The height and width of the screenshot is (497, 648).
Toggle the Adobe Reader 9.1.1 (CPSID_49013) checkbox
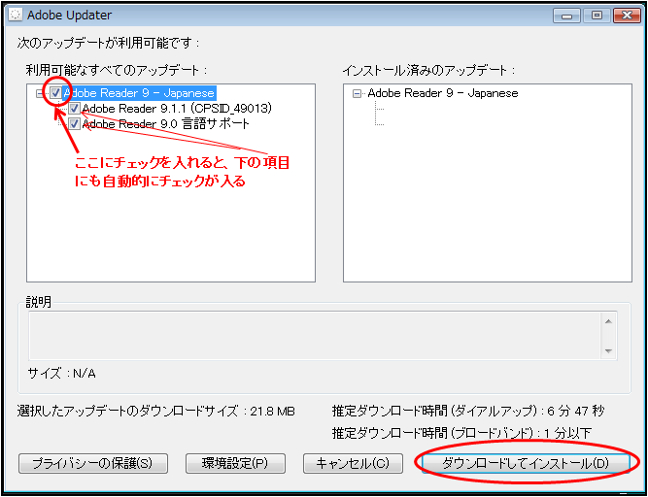click(x=75, y=109)
